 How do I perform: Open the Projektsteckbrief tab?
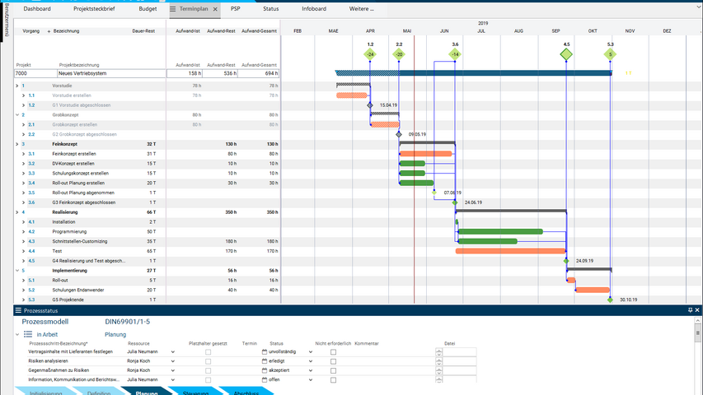(x=93, y=9)
